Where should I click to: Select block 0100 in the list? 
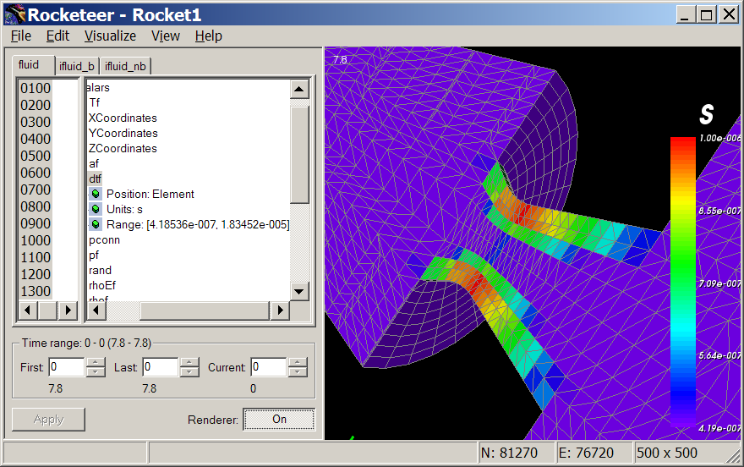click(x=36, y=88)
